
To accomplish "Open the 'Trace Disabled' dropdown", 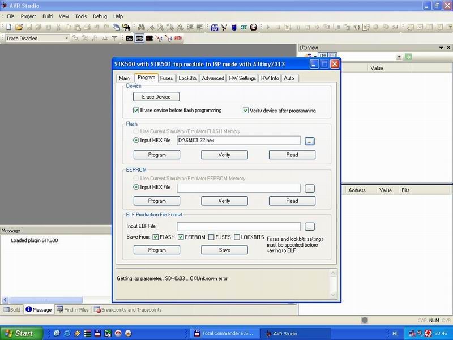I will pyautogui.click(x=66, y=38).
